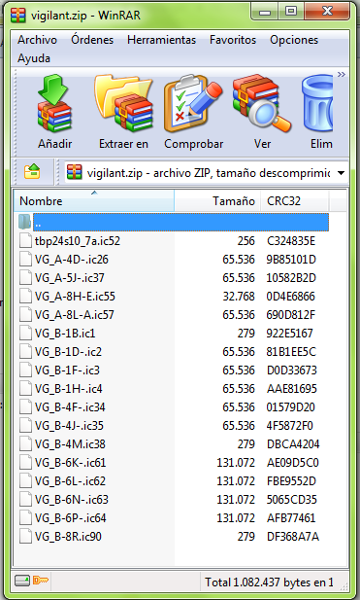Click size value 32.768
Image resolution: width=360 pixels, height=600 pixels.
click(x=239, y=297)
